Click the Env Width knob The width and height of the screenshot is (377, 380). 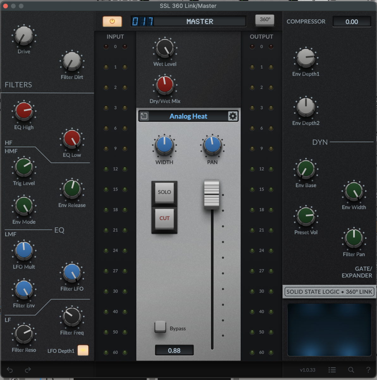point(354,192)
